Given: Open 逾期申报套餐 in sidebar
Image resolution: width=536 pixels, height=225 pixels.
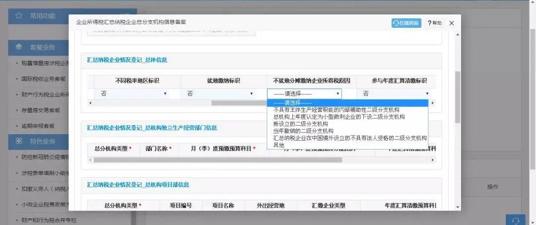Looking at the screenshot, I should point(38,126).
